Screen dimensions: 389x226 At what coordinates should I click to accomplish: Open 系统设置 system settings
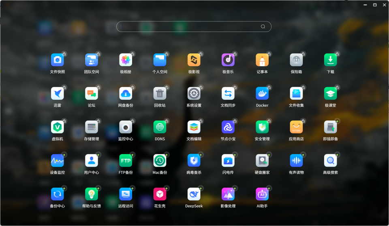[x=194, y=93]
